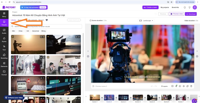Open My projects menu
200x103 pixels.
tap(165, 7)
